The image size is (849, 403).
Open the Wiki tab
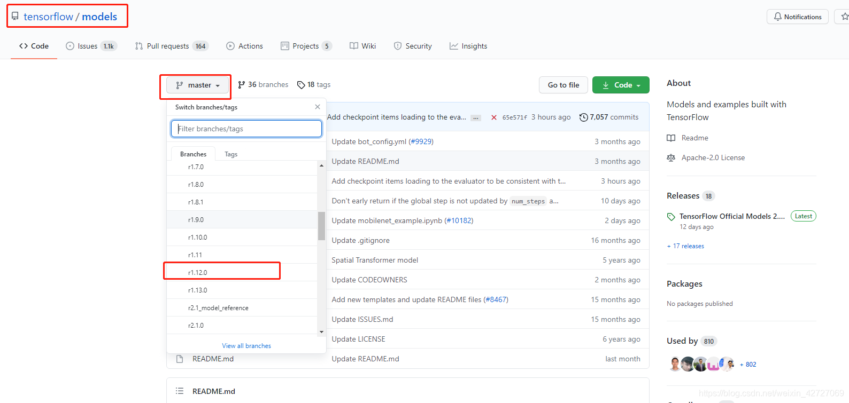pyautogui.click(x=362, y=46)
